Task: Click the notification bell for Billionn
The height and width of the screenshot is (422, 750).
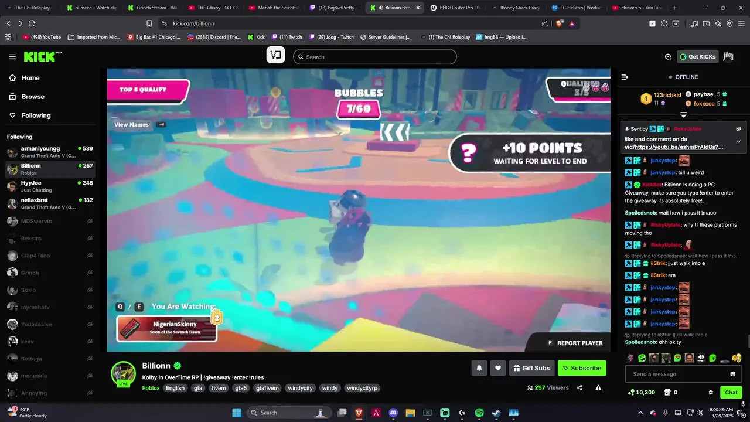Action: [479, 368]
